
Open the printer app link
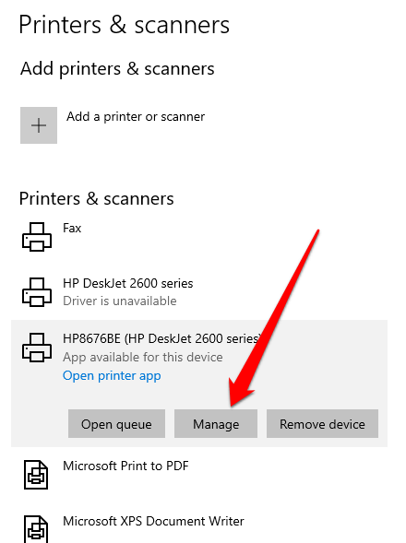pos(112,376)
